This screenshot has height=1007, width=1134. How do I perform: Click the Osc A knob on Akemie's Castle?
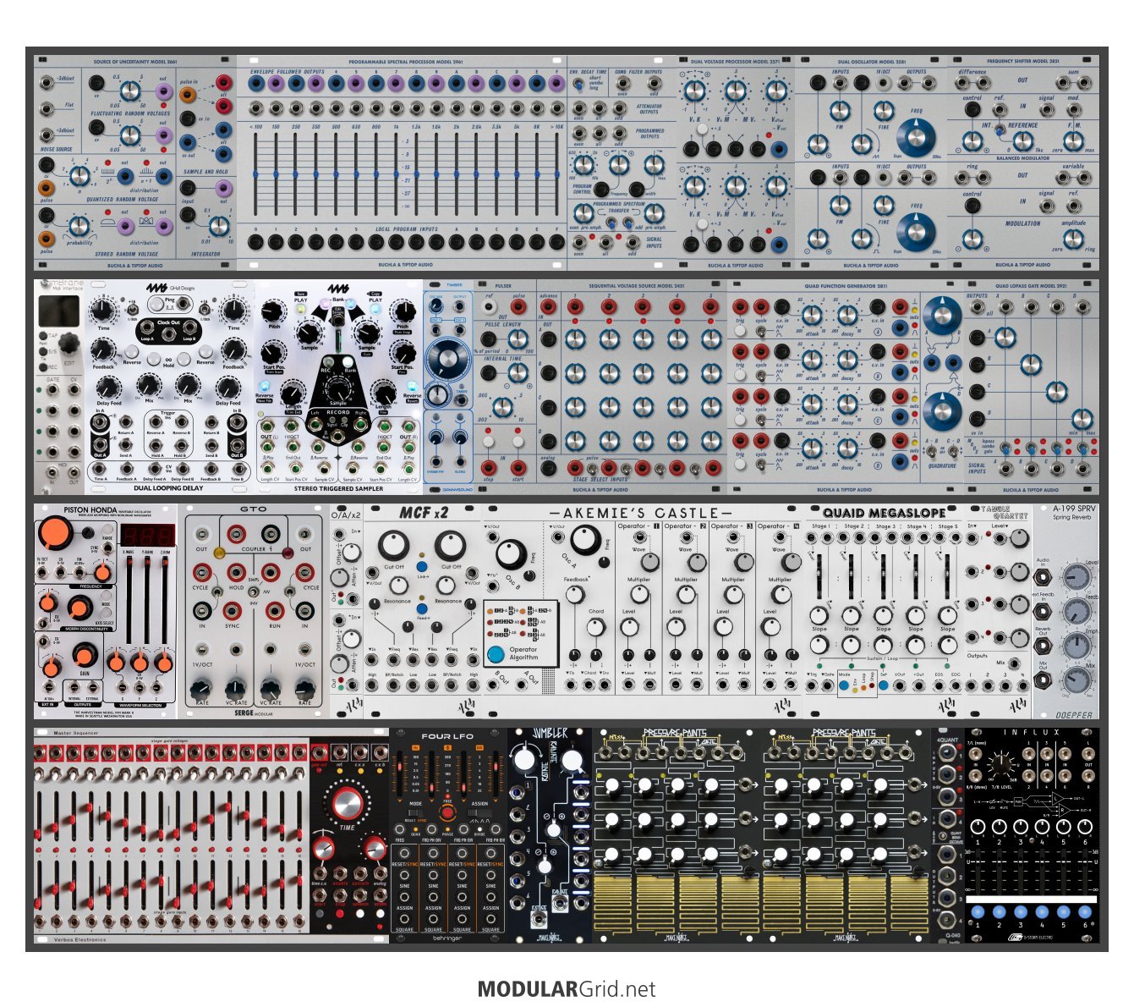(584, 539)
